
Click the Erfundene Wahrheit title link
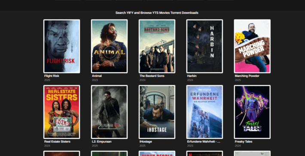click(204, 141)
